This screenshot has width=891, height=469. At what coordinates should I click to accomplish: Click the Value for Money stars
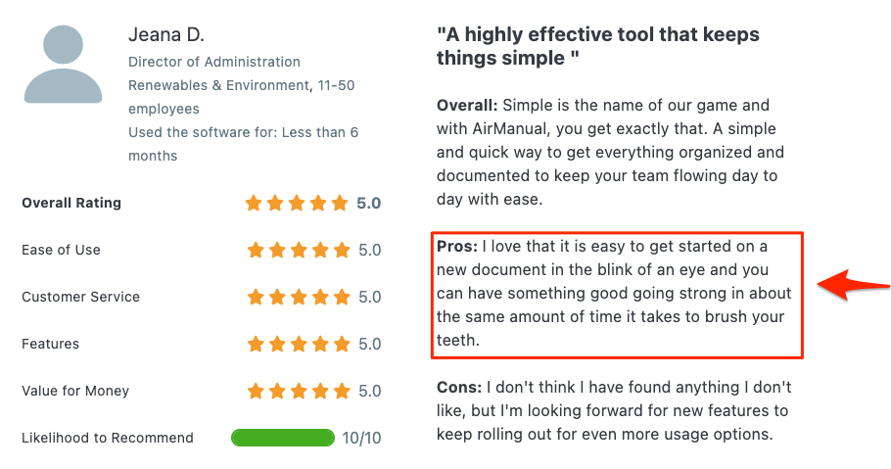[299, 391]
